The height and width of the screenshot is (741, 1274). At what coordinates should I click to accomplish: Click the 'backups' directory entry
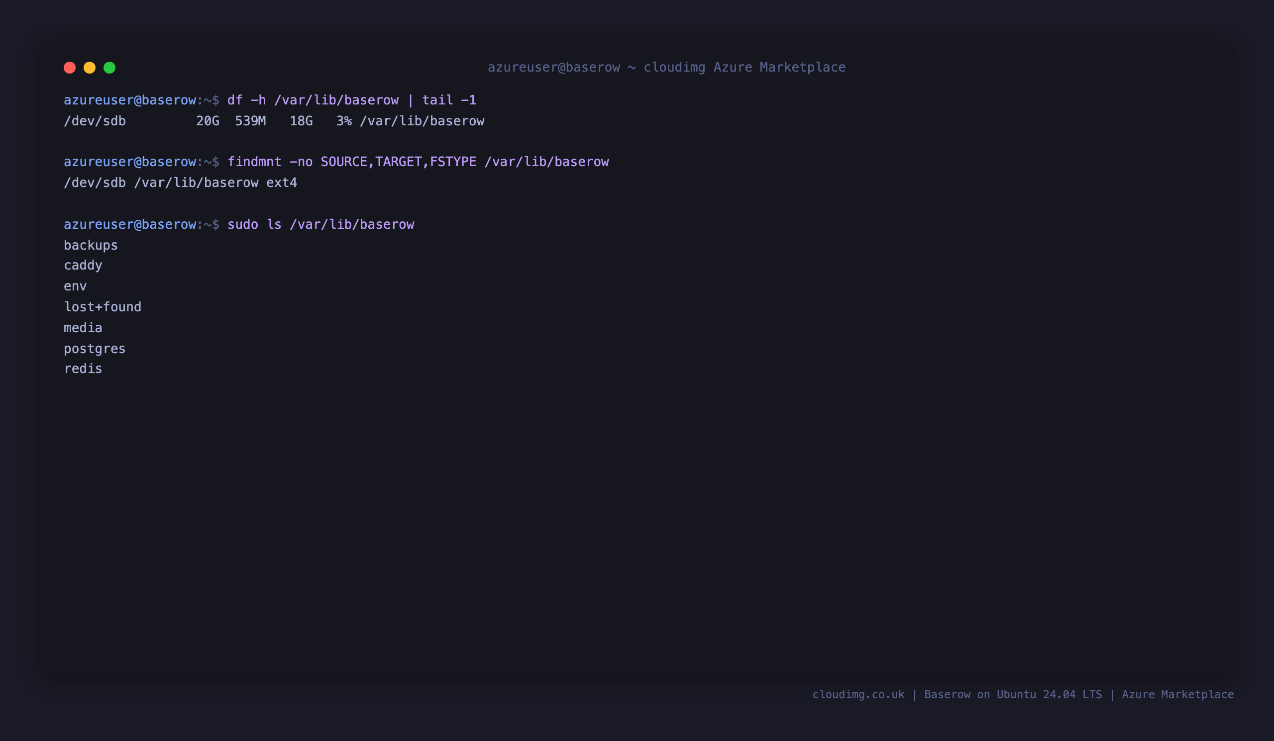click(91, 246)
